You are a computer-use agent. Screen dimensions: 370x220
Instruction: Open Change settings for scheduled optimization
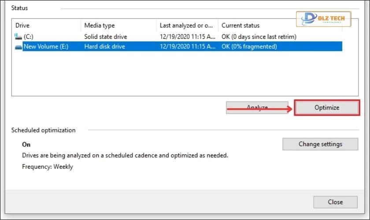tap(320, 144)
